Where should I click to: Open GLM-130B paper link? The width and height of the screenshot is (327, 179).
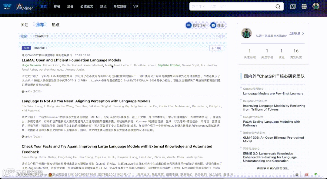point(273,139)
